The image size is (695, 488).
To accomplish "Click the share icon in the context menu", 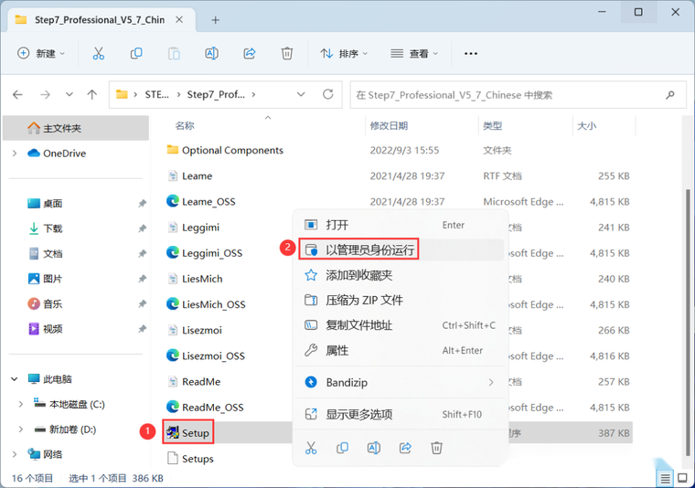I will (x=405, y=448).
